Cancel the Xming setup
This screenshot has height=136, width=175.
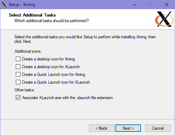coord(158,128)
